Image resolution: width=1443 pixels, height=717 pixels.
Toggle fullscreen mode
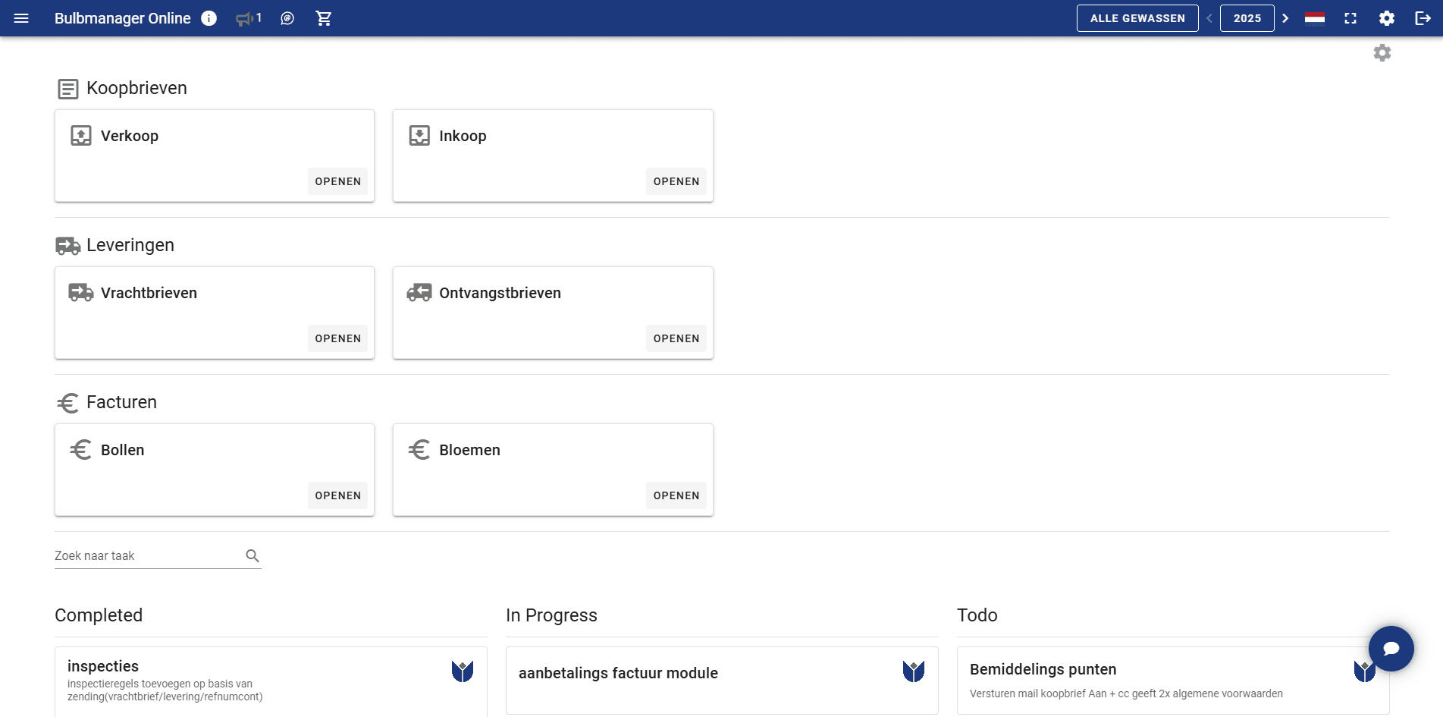tap(1350, 18)
